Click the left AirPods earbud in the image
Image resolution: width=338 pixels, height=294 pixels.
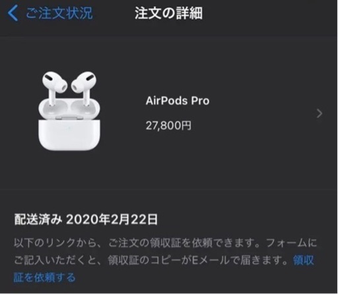54,88
